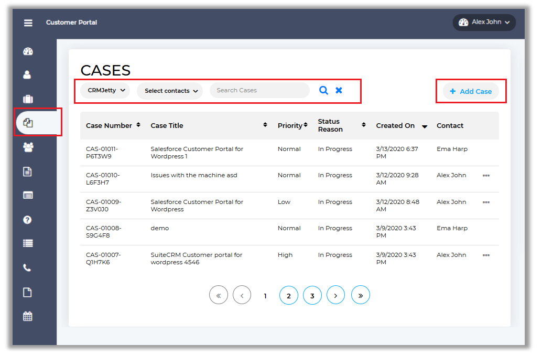Image resolution: width=542 pixels, height=355 pixels.
Task: Clear search with the blue X icon
Action: (x=339, y=90)
